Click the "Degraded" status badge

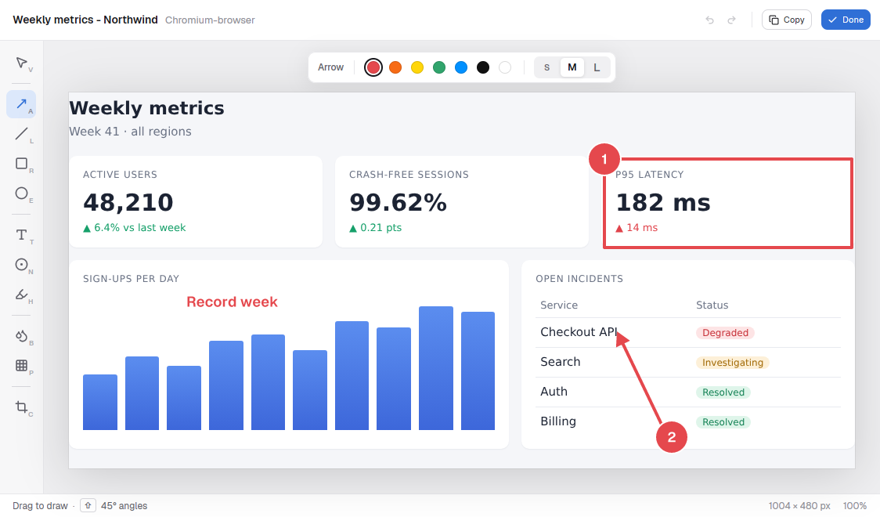(725, 333)
